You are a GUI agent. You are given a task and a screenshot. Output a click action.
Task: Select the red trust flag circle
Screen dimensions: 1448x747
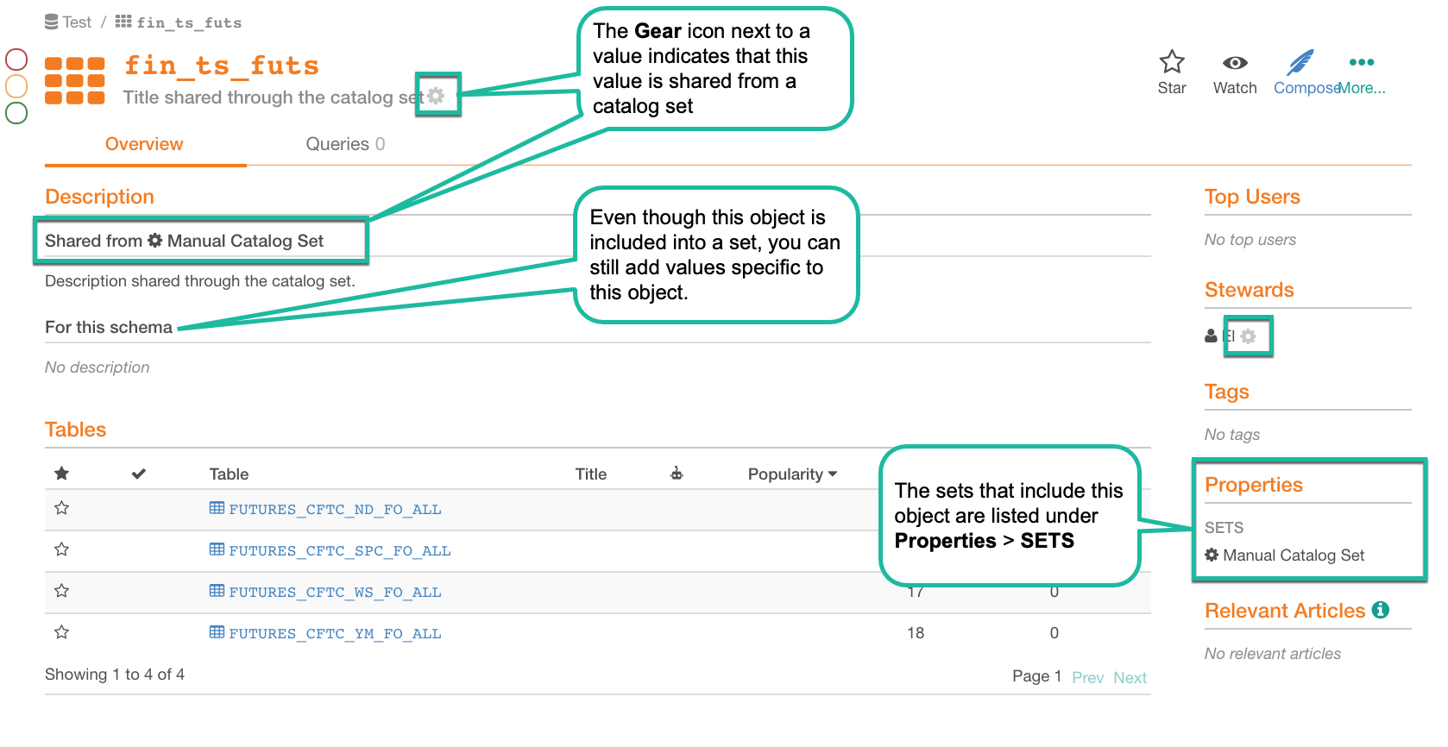coord(16,60)
